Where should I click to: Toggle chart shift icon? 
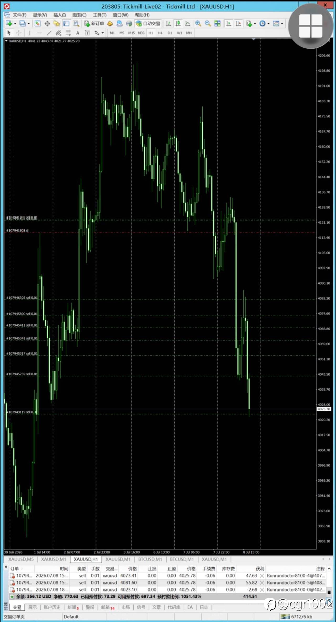click(238, 23)
